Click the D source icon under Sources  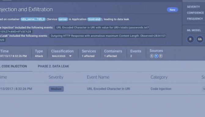[x=161, y=56]
